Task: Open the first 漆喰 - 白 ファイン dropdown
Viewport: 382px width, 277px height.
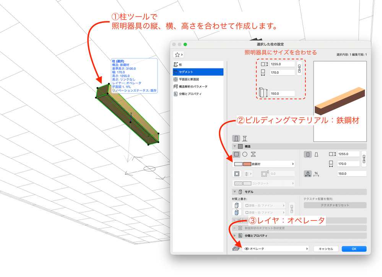Action: (264, 206)
